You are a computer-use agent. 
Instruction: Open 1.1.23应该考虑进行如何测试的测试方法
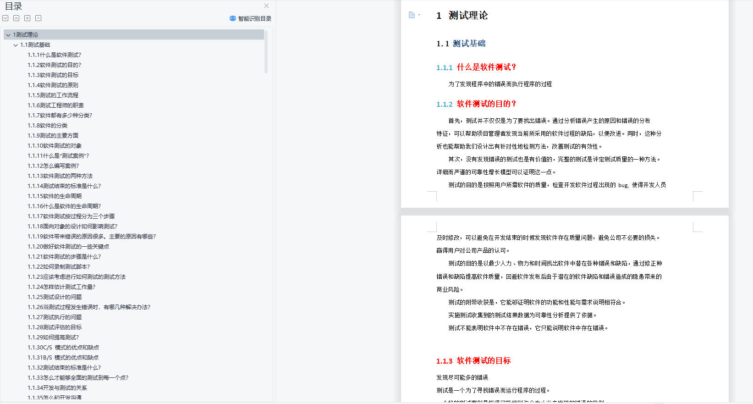[77, 277]
